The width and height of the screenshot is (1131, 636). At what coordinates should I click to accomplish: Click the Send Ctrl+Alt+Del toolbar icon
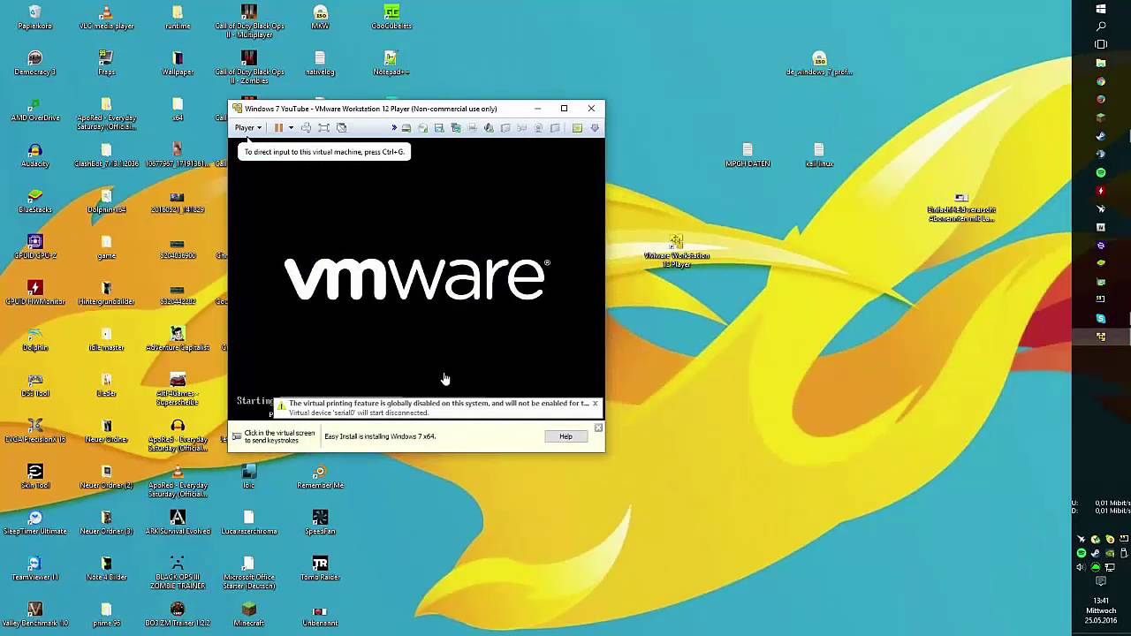[x=307, y=128]
